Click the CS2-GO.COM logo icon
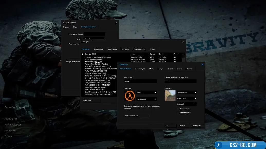266x149 pixels. click(218, 145)
